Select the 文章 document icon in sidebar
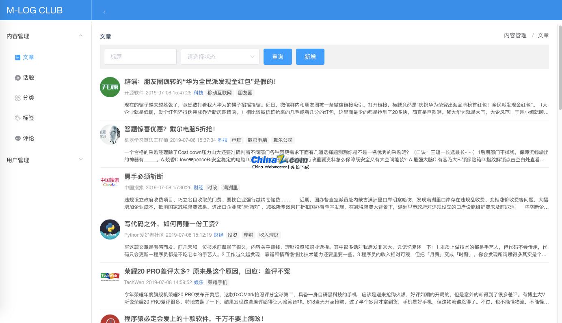This screenshot has width=562, height=323. [x=17, y=57]
